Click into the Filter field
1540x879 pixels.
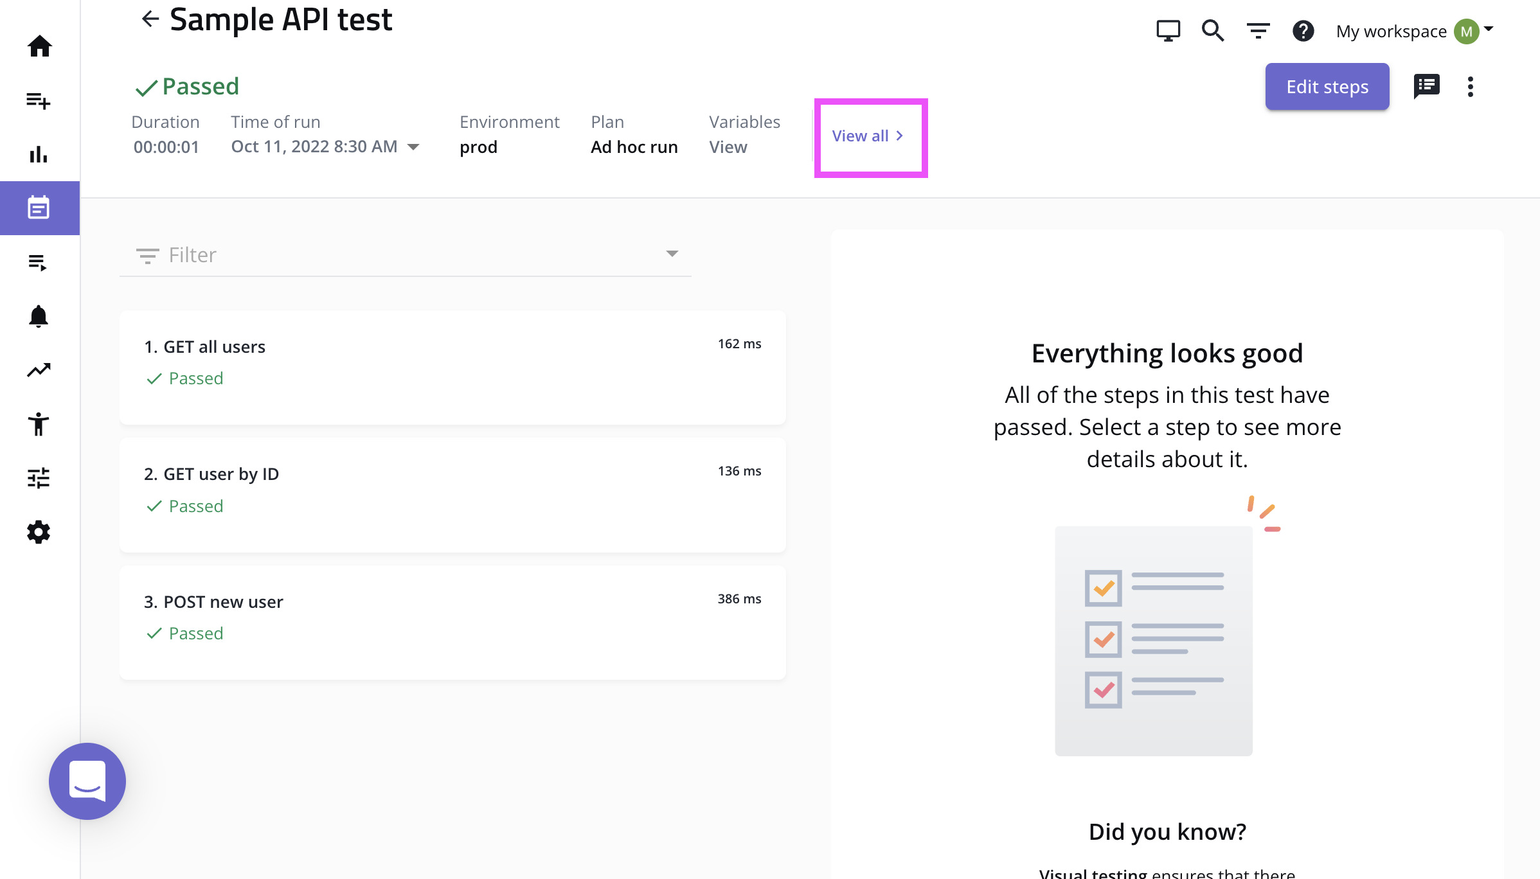[x=406, y=255]
